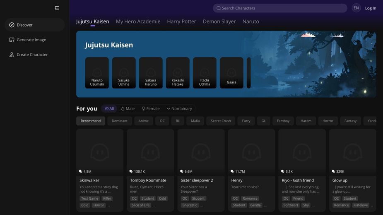The height and width of the screenshot is (215, 383).
Task: Collapse the sidebar with the menu icon
Action: [57, 8]
